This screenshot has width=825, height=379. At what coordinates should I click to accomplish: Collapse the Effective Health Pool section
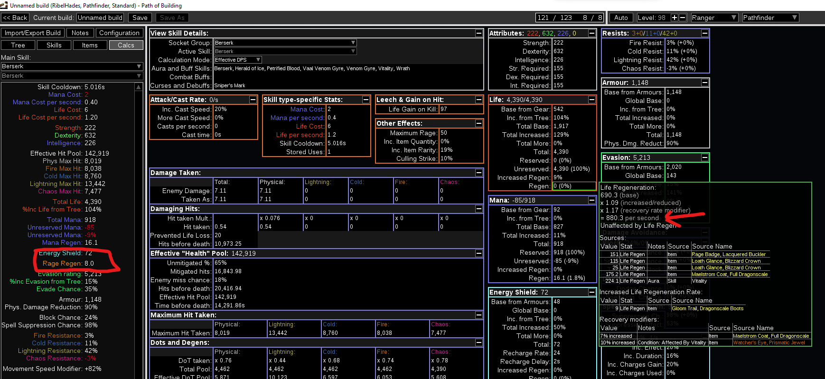478,253
